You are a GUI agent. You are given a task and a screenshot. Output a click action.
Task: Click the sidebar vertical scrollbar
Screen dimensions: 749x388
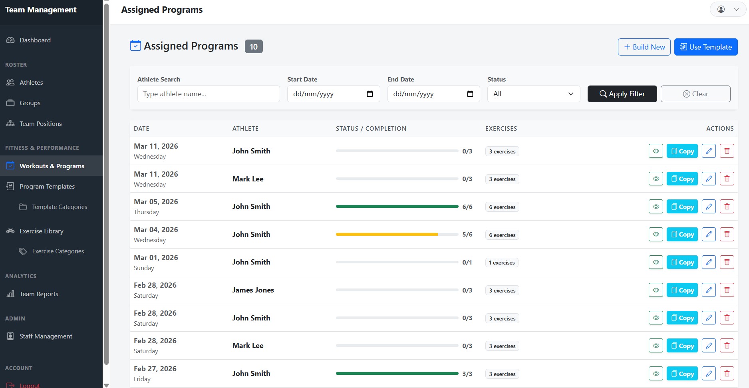(x=106, y=184)
